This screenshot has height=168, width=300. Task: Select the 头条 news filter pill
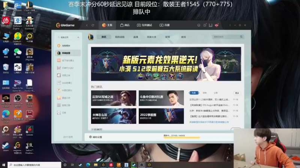click(x=194, y=93)
